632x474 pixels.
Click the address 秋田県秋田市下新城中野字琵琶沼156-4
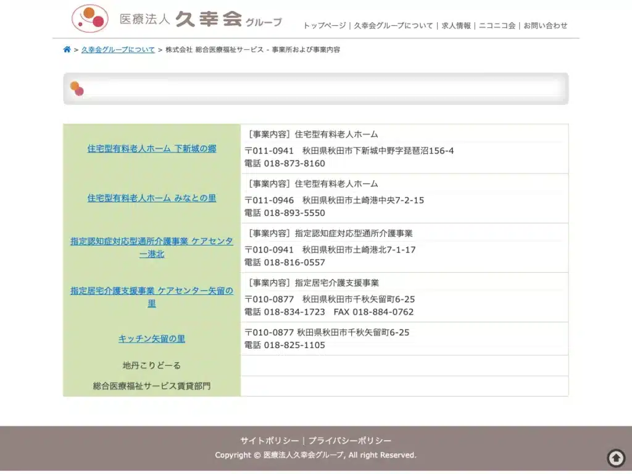click(x=378, y=151)
